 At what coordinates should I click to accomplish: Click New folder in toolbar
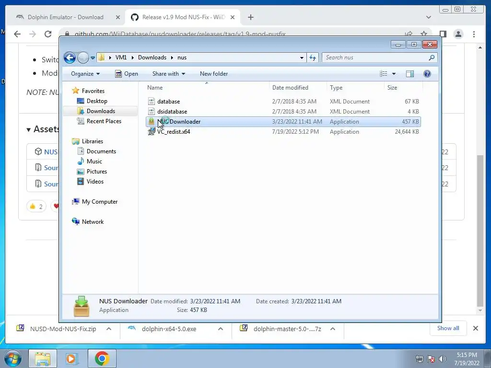(214, 73)
